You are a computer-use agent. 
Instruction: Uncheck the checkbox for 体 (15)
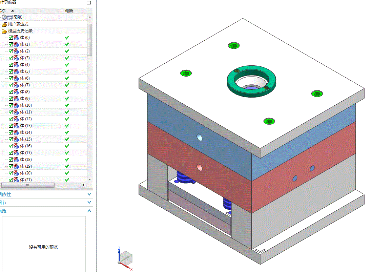(x=11, y=139)
